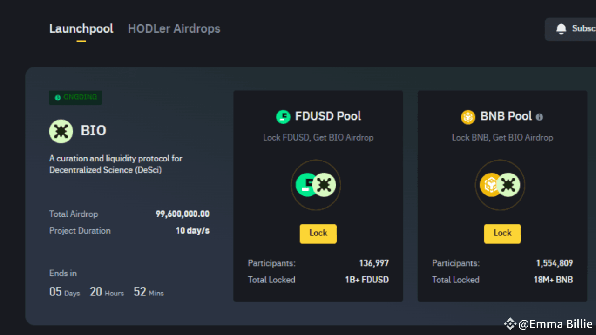This screenshot has height=335, width=596.
Task: Click the bell icon next to Subscribe
Action: (561, 28)
